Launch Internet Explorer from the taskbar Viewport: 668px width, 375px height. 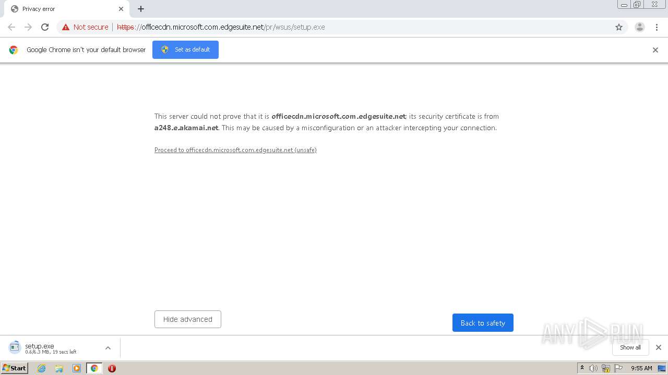[42, 368]
